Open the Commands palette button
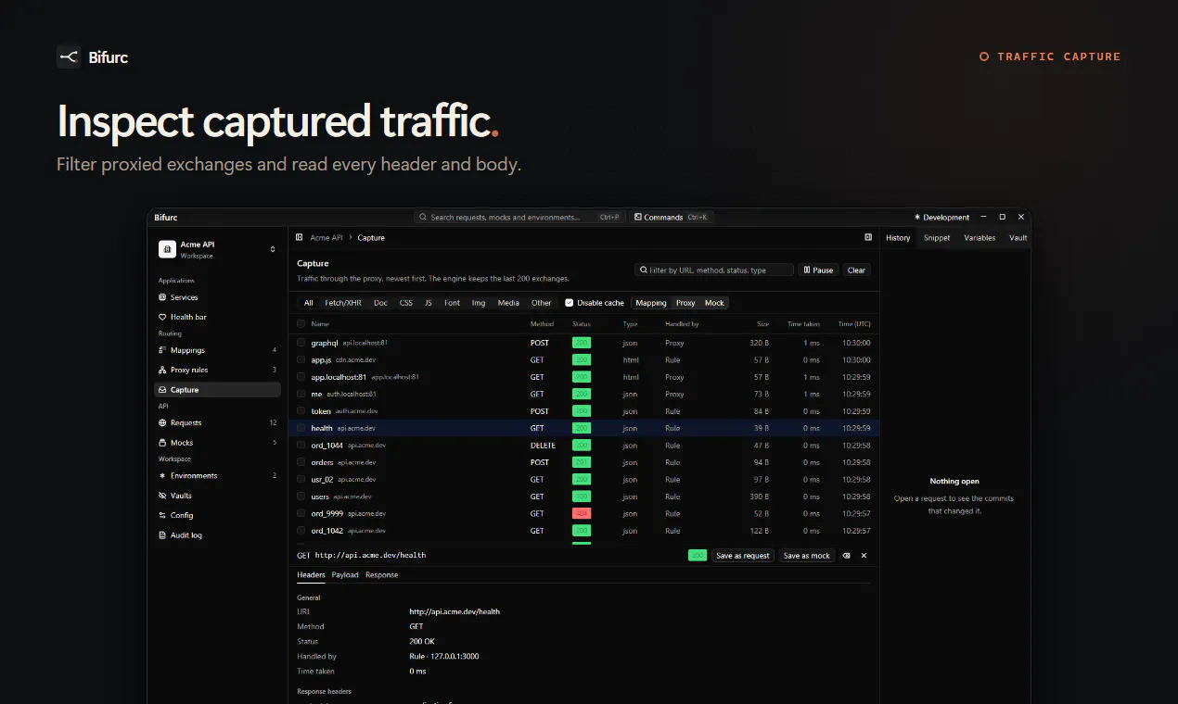 (x=671, y=217)
